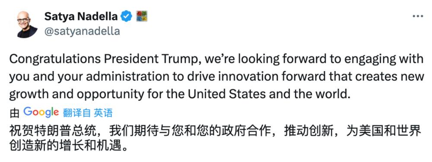432x162 pixels.
Task: Click 创造新的增长和机遇 translation line
Action: click(66, 146)
